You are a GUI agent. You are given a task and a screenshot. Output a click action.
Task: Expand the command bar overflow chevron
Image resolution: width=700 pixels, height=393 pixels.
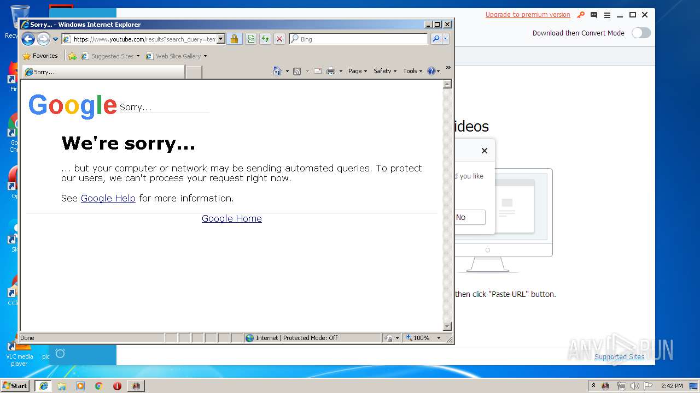pyautogui.click(x=448, y=68)
